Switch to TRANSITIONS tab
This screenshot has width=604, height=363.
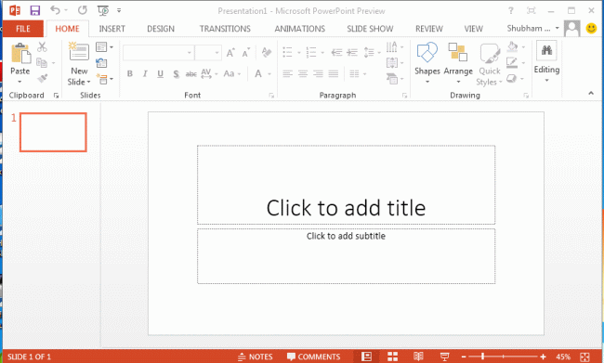225,29
